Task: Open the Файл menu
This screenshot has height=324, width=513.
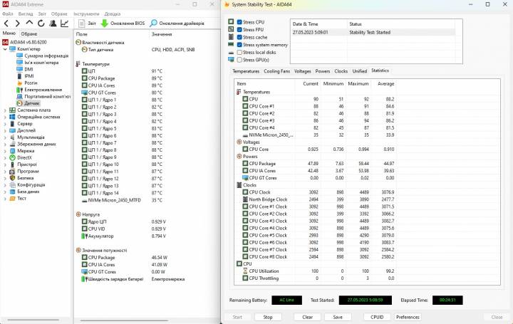Action: click(8, 14)
